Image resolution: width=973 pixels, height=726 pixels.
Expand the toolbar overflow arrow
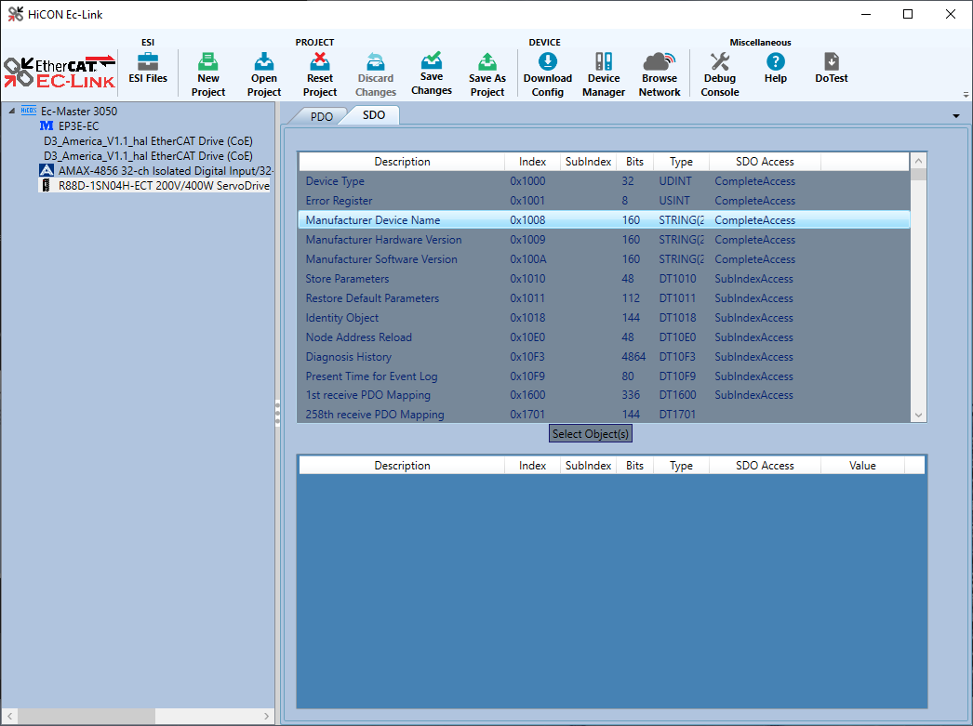click(966, 95)
